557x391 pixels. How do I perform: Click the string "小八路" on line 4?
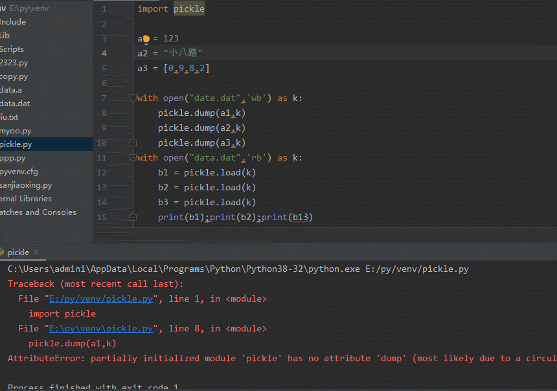[183, 53]
